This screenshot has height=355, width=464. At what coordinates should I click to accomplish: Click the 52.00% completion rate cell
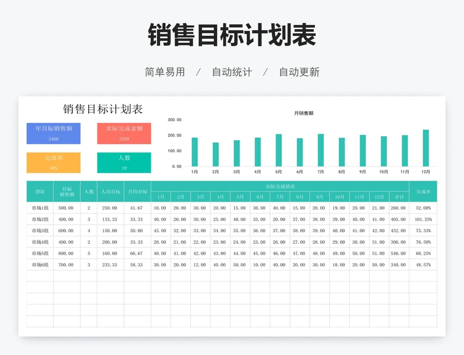click(423, 208)
